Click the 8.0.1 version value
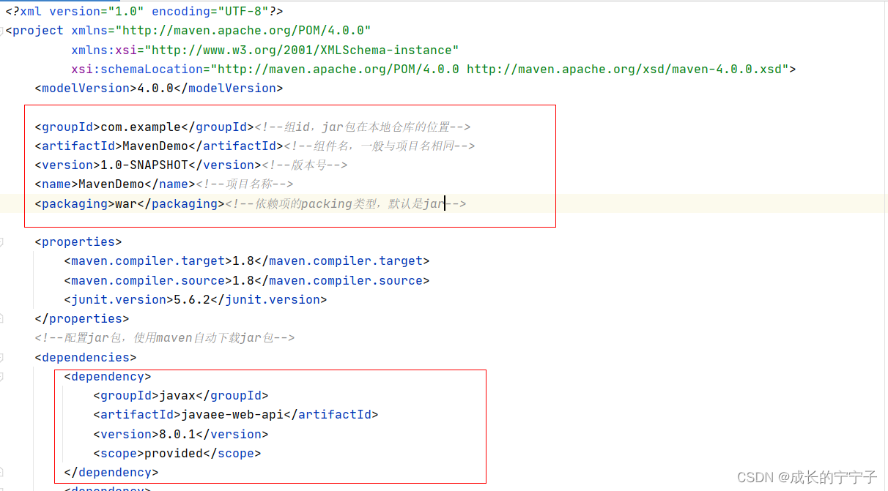The image size is (888, 491). (177, 434)
